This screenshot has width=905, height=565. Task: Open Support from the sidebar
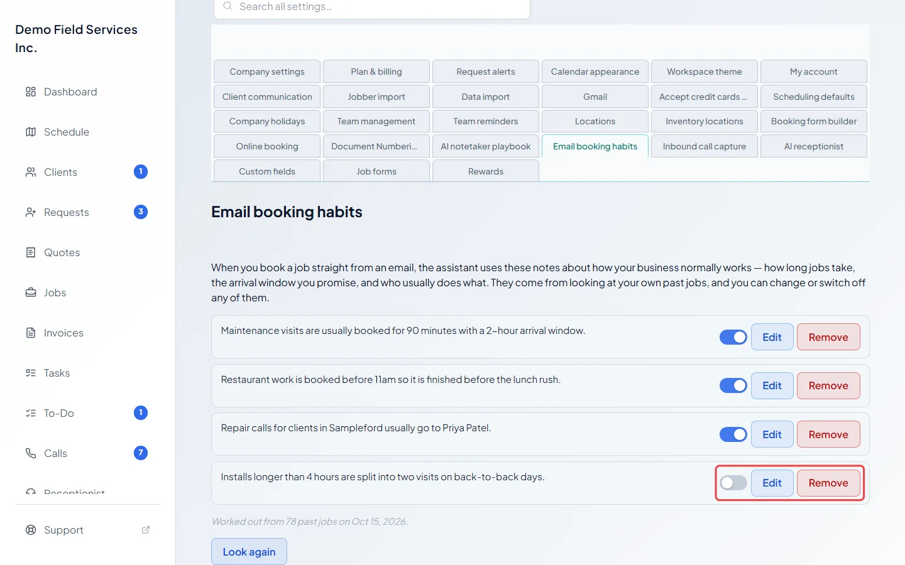tap(88, 530)
